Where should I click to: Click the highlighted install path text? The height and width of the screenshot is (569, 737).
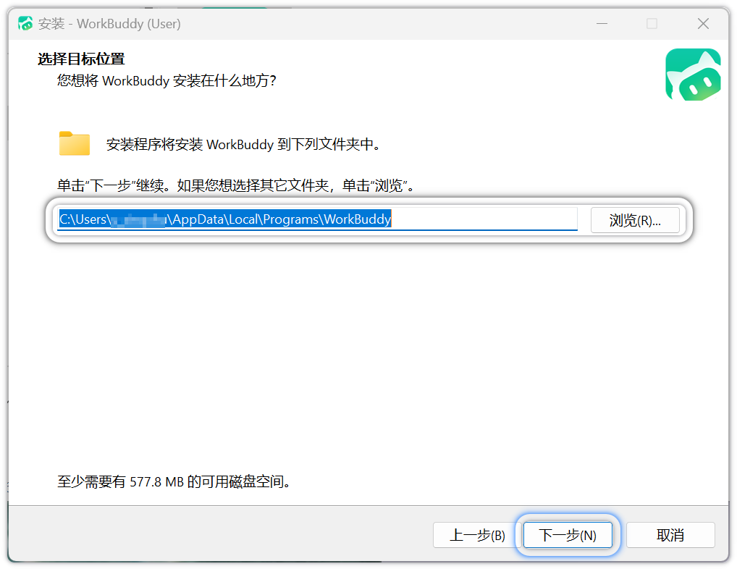[x=224, y=219]
